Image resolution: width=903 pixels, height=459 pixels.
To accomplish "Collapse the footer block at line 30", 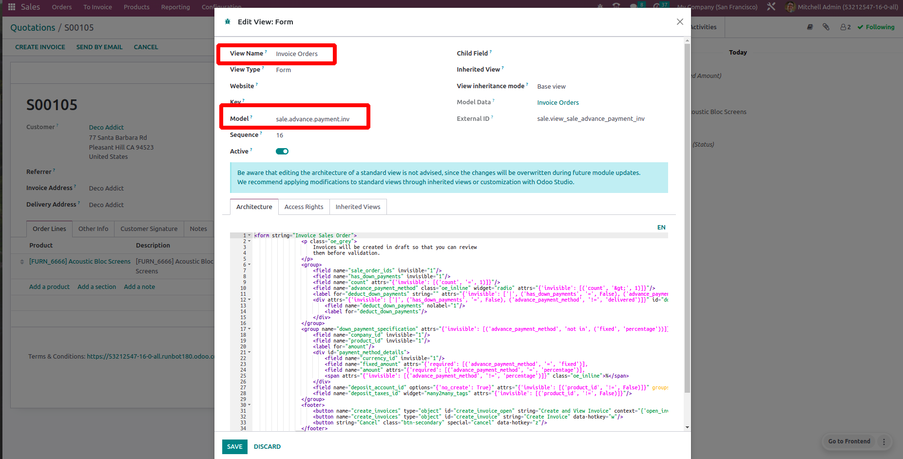I will pos(250,405).
